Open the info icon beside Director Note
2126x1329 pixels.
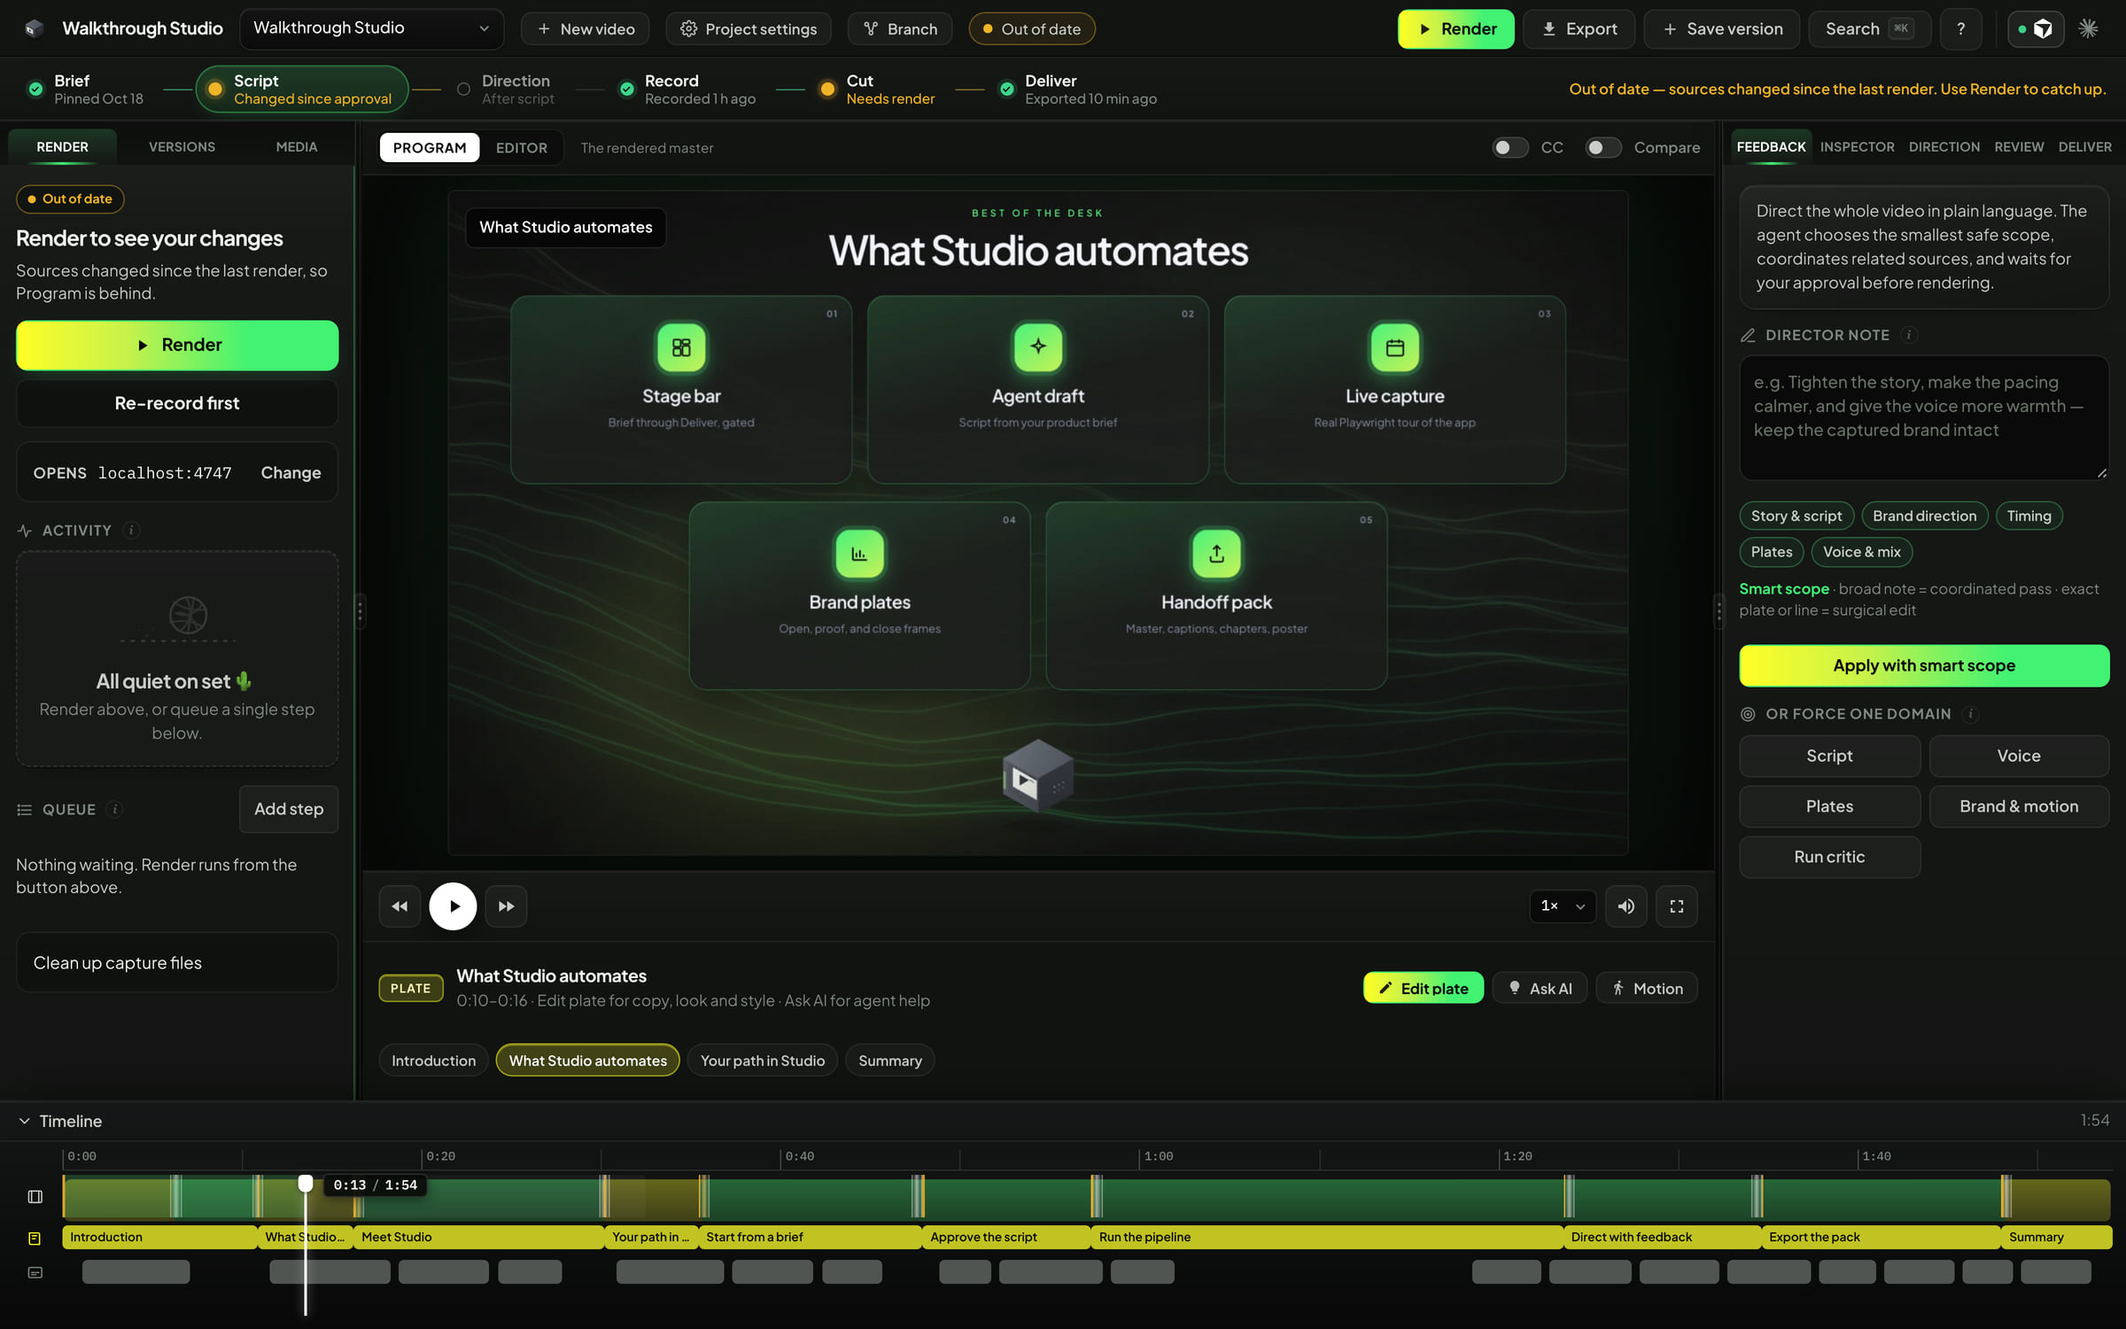point(1910,335)
